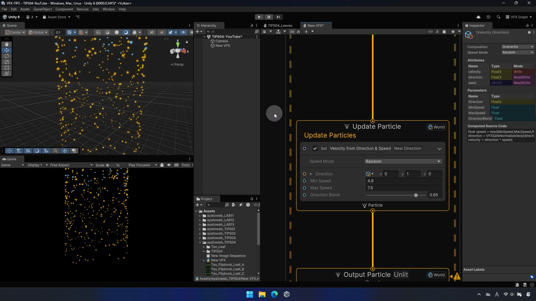The image size is (536, 301).
Task: Select the Rotate tool in Scene
Action: tap(7, 56)
